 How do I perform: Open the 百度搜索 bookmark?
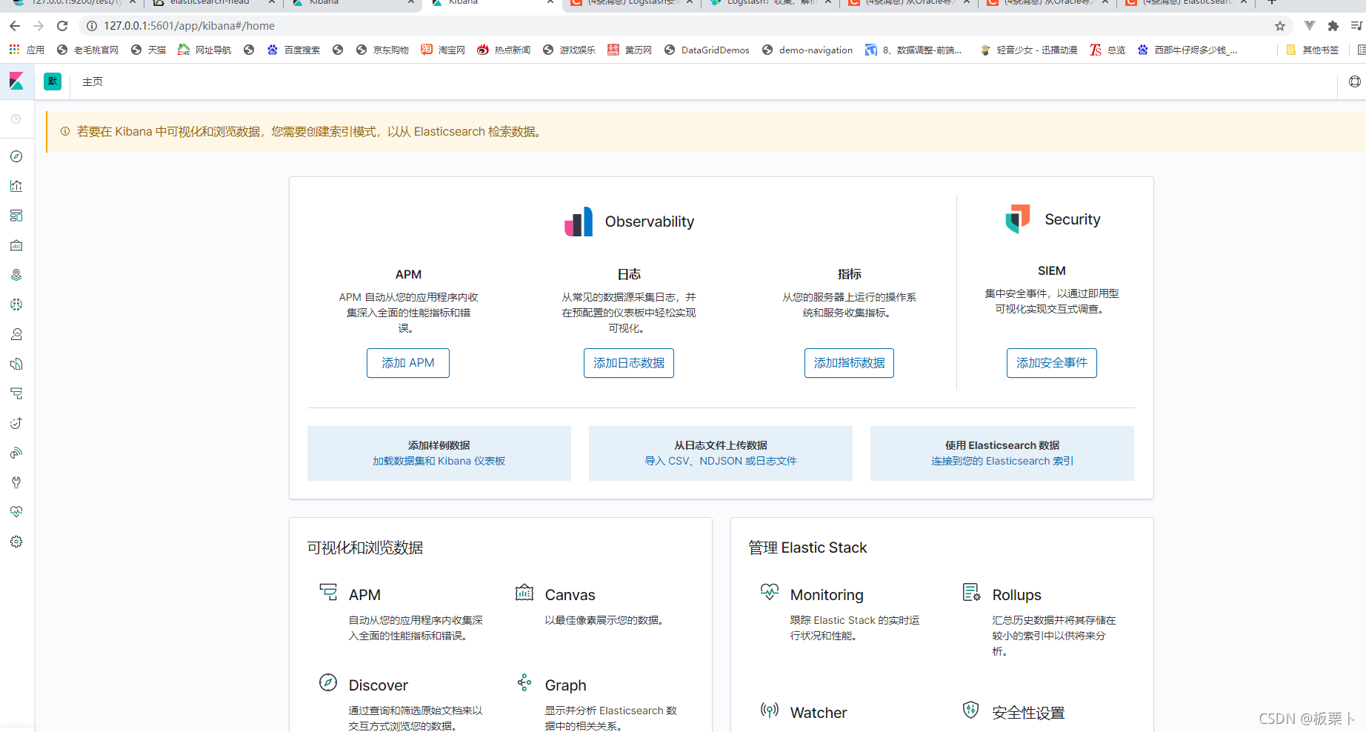click(x=294, y=50)
